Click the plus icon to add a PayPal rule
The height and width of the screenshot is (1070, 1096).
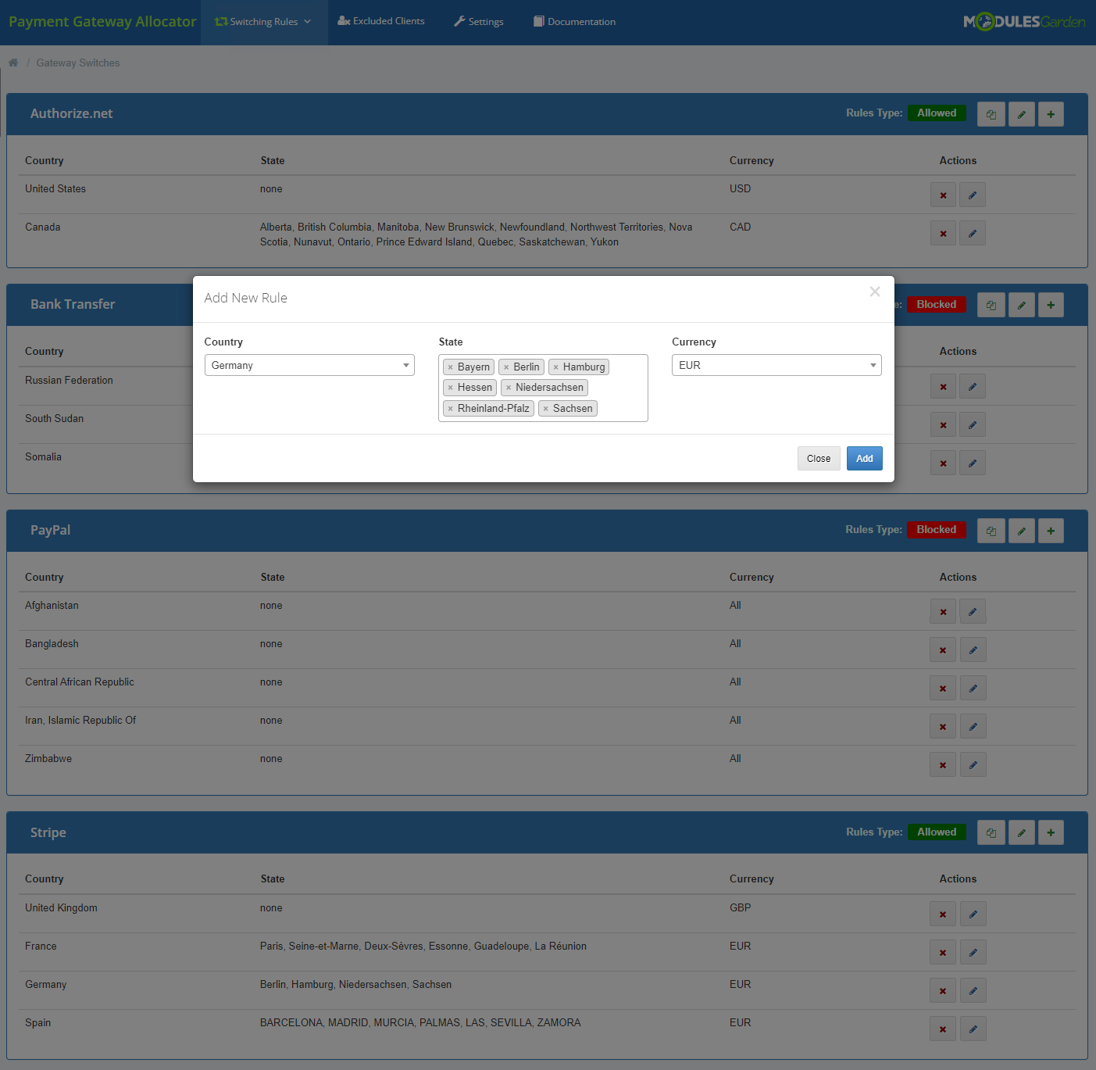coord(1050,530)
